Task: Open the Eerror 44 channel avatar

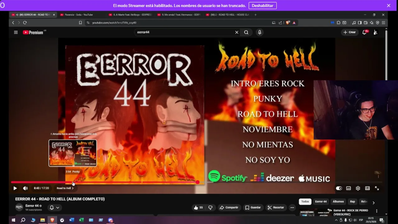Action: click(19, 207)
